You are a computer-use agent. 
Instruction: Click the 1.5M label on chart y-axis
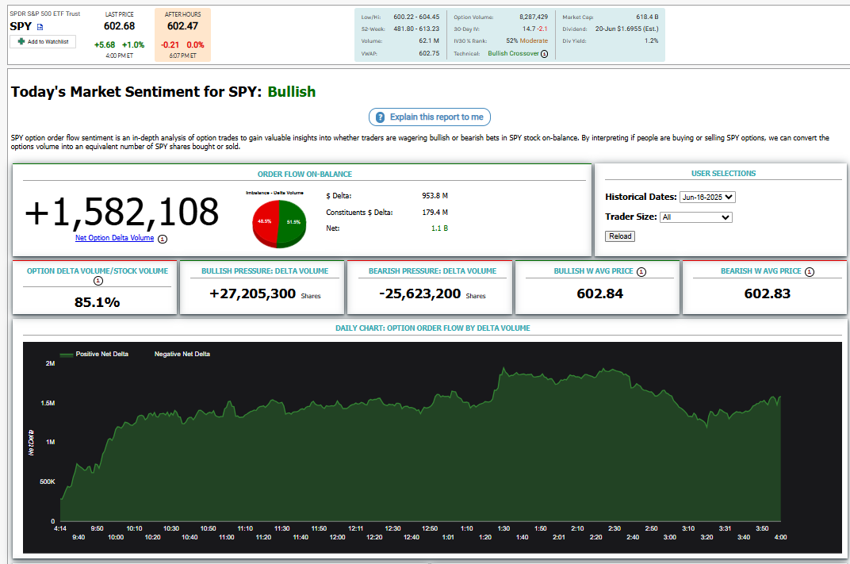pyautogui.click(x=48, y=404)
